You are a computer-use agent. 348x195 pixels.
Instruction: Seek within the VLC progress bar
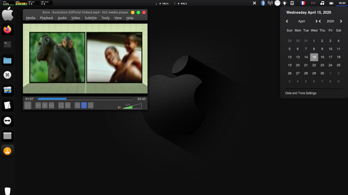click(85, 99)
